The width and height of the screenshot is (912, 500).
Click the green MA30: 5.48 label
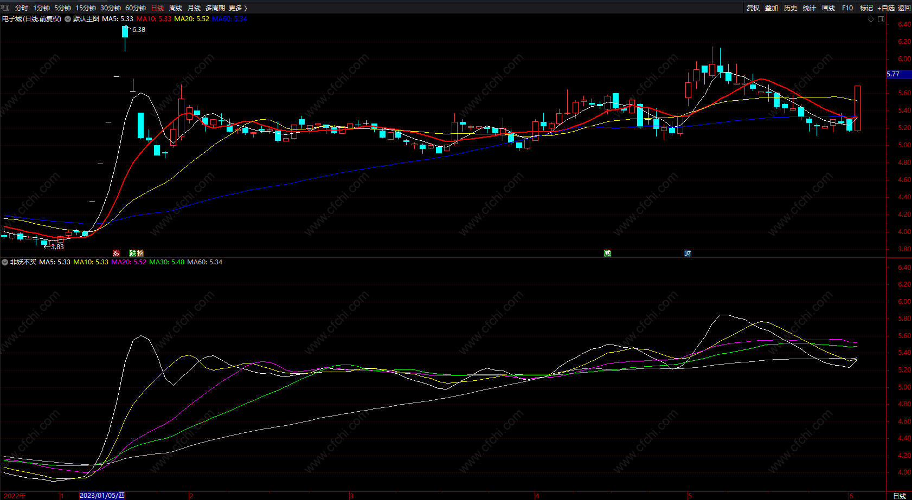click(166, 262)
